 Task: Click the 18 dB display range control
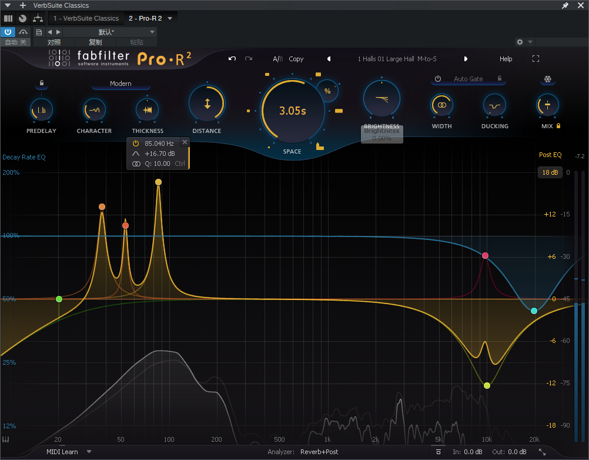pos(550,172)
